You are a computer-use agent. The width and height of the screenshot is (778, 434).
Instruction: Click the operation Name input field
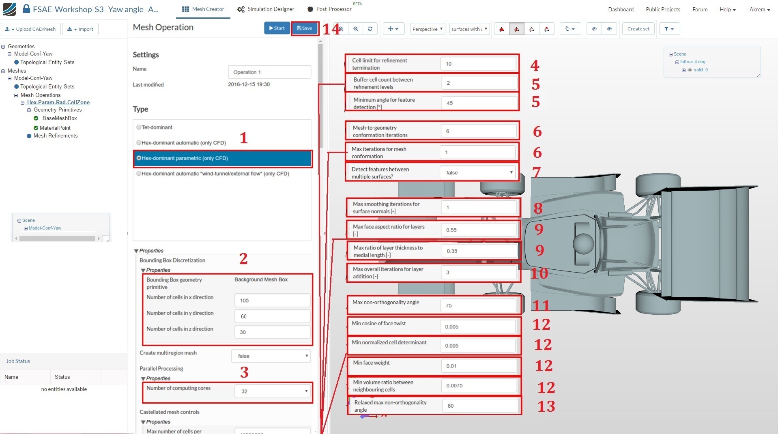click(269, 72)
